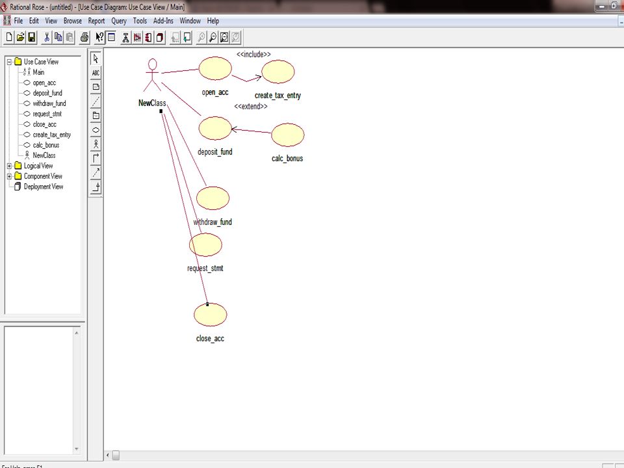Click the Fit in Window icon
Image resolution: width=624 pixels, height=468 pixels.
pos(224,38)
